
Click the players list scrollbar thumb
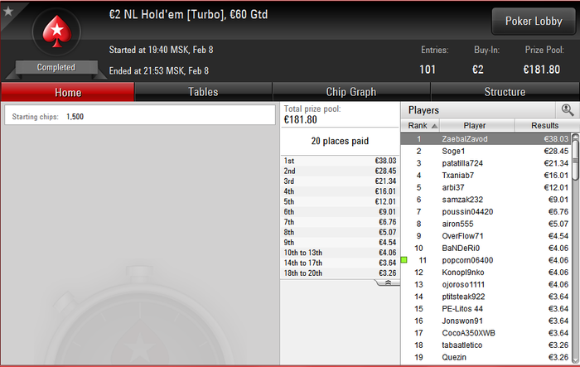(x=575, y=159)
